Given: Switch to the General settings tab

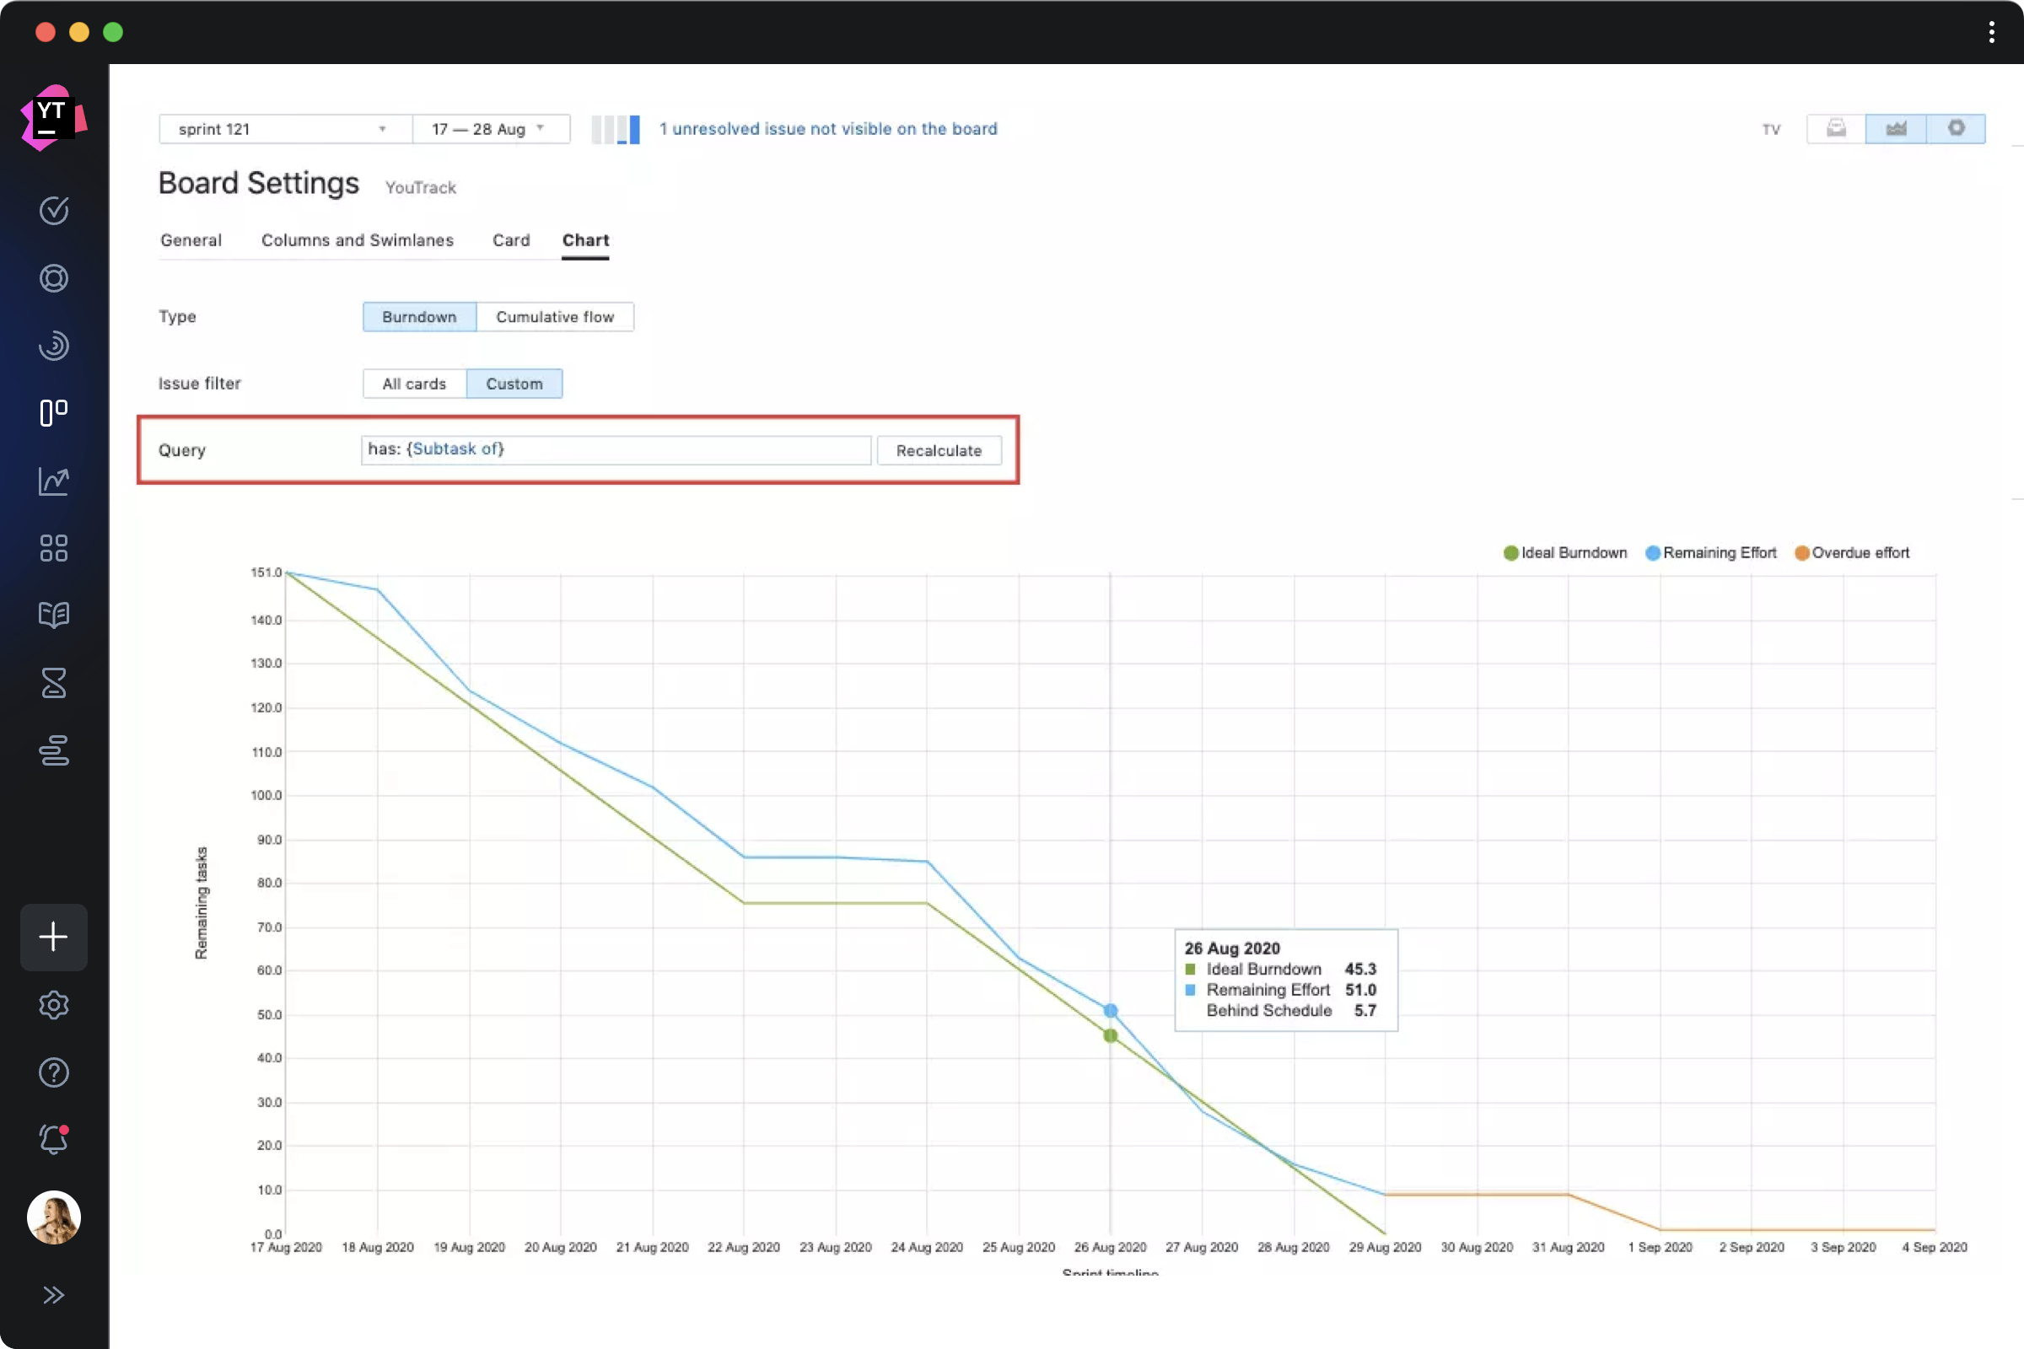Looking at the screenshot, I should pyautogui.click(x=191, y=239).
